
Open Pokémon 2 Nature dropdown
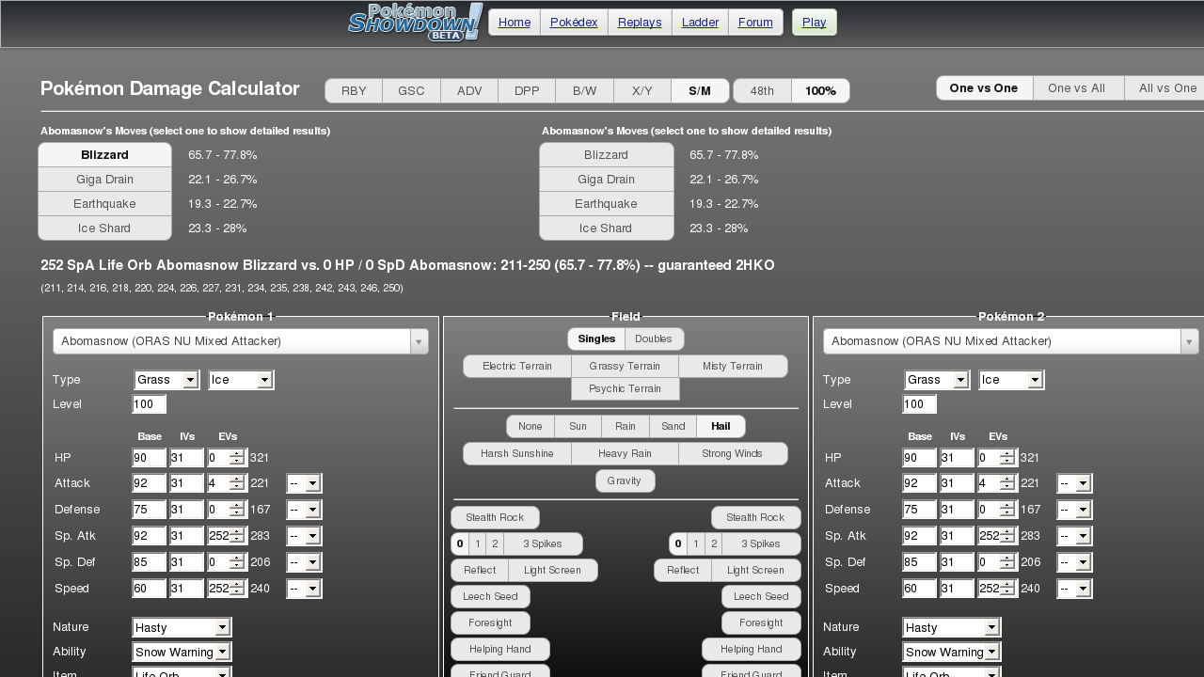(x=952, y=627)
